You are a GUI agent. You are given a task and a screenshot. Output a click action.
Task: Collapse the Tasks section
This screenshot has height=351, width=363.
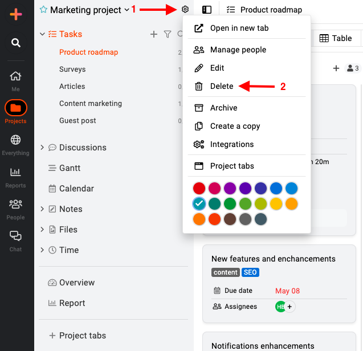(x=42, y=34)
